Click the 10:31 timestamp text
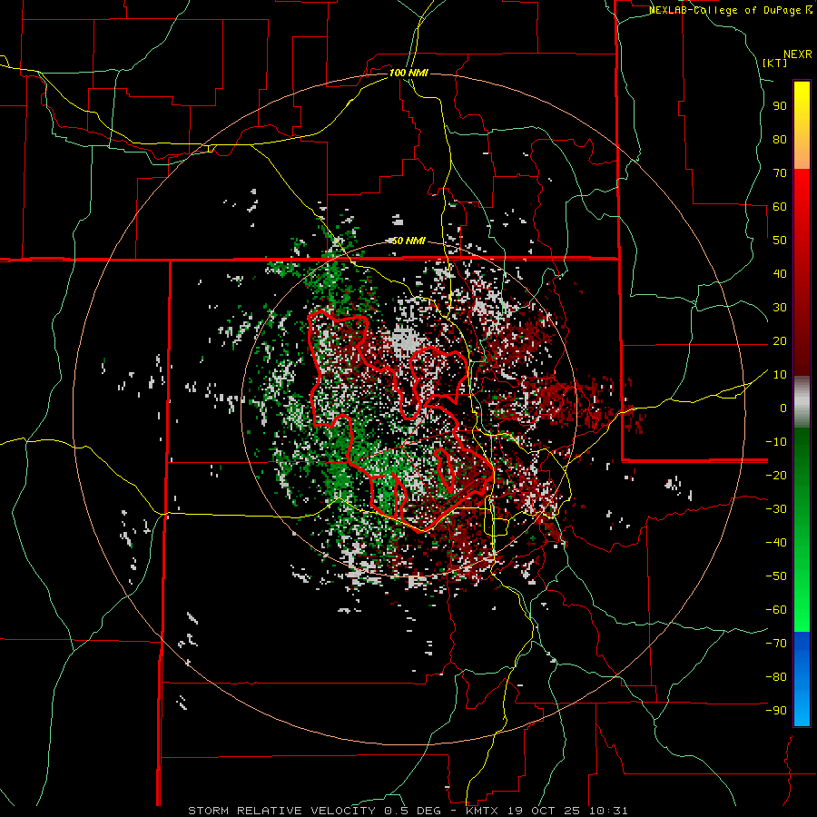This screenshot has width=817, height=817. tap(607, 811)
